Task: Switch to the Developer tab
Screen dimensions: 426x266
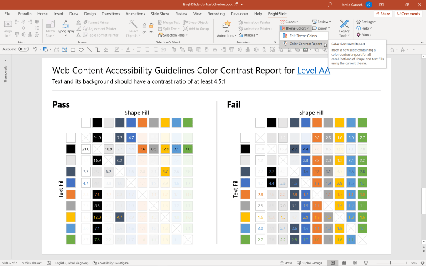Action: pos(239,13)
